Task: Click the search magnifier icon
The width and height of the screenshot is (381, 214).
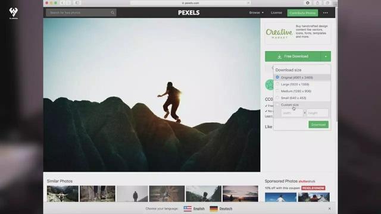Action: (x=113, y=12)
